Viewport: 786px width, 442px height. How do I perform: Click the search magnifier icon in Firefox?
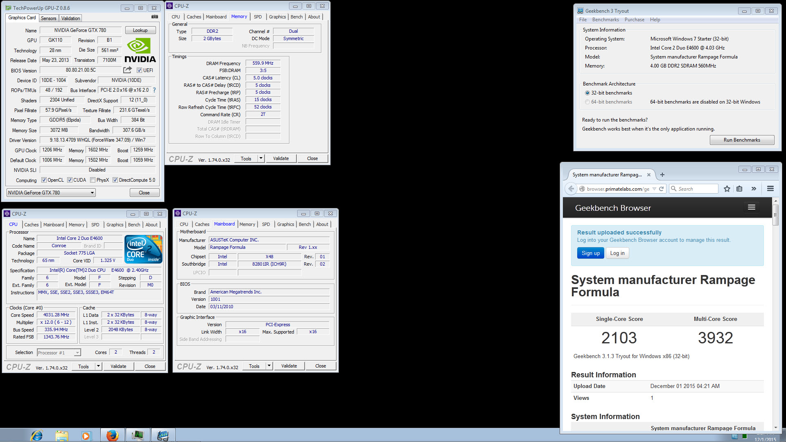pyautogui.click(x=674, y=189)
